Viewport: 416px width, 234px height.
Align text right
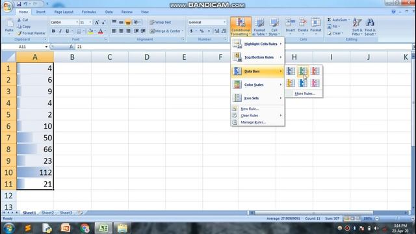[129, 31]
